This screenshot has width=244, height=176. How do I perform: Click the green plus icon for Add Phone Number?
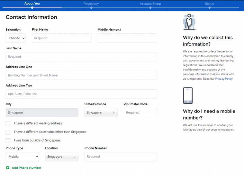pyautogui.click(x=8, y=168)
